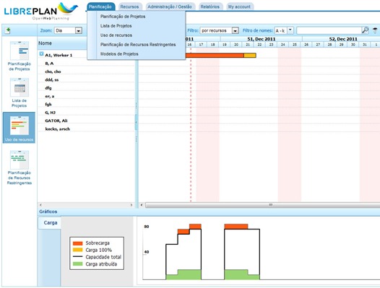Click the horizontal timeline scrollbar thumb
The width and height of the screenshot is (380, 288).
tap(263, 205)
